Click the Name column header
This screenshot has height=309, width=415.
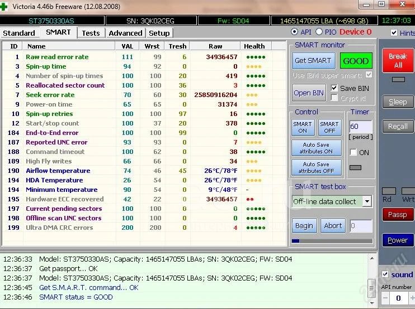click(69, 46)
